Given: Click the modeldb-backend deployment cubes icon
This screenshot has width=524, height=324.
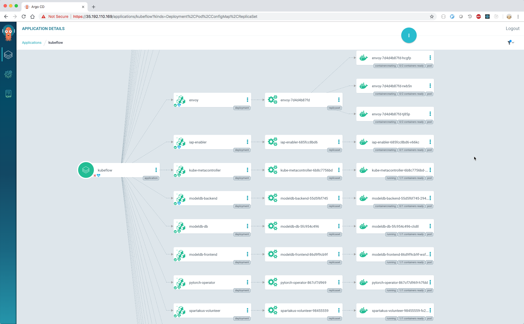Looking at the screenshot, I should [181, 198].
